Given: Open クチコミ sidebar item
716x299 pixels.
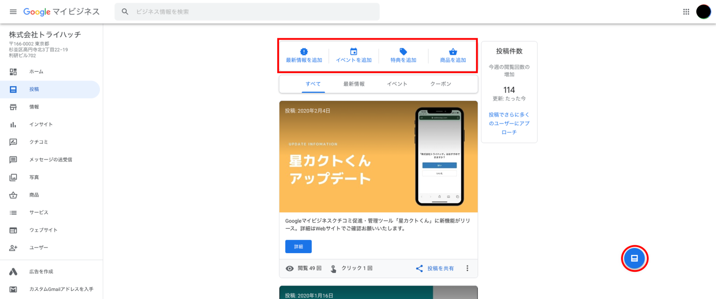Looking at the screenshot, I should [x=50, y=142].
